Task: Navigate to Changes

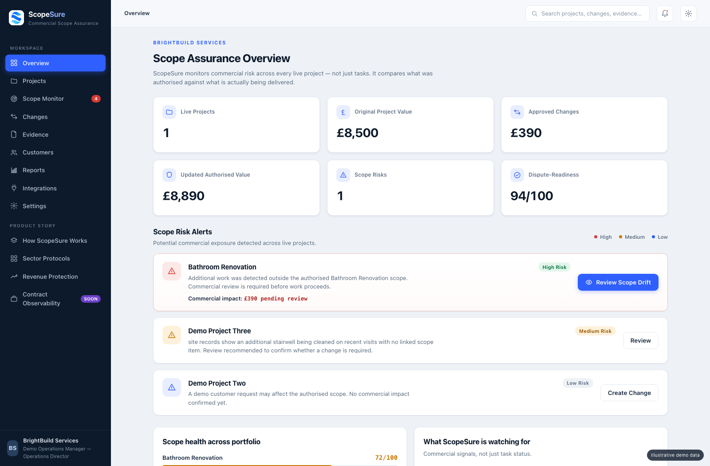Action: click(55, 117)
